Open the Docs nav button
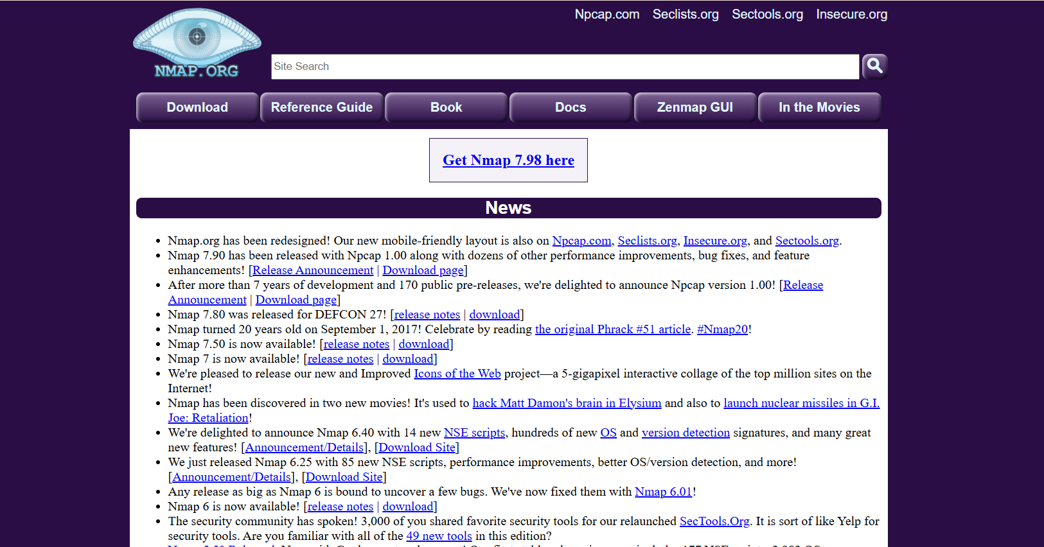Viewport: 1044px width, 547px height. click(x=571, y=107)
